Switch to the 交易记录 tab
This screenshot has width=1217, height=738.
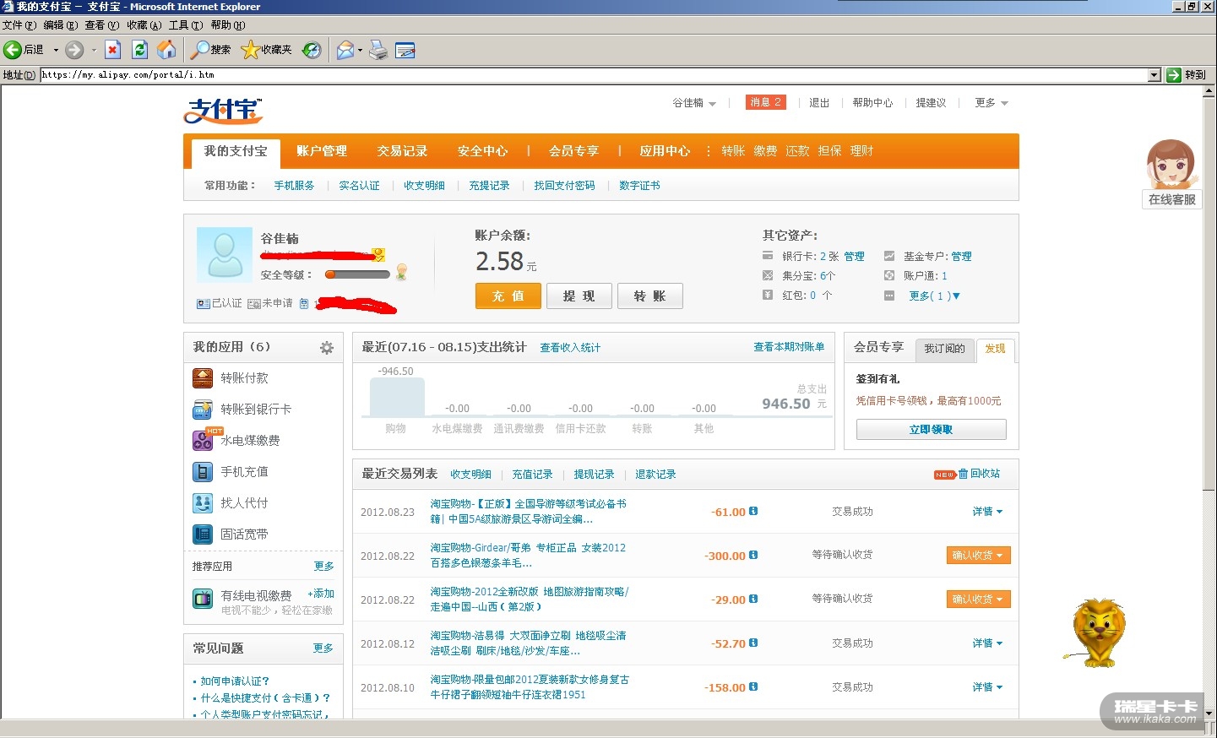(x=402, y=151)
